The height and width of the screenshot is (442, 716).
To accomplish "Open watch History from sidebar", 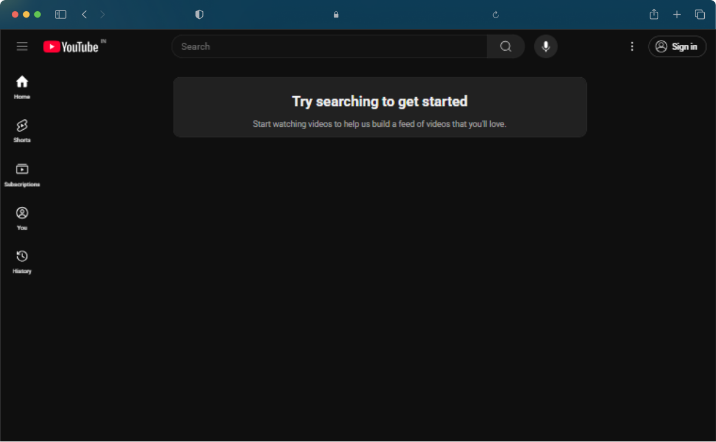I will pos(22,262).
